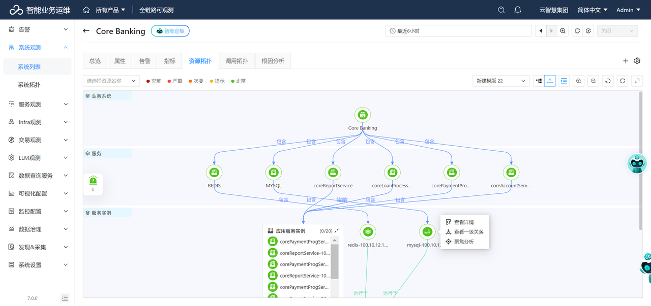
Task: Toggle the 正常 status legend filter
Action: pos(239,81)
